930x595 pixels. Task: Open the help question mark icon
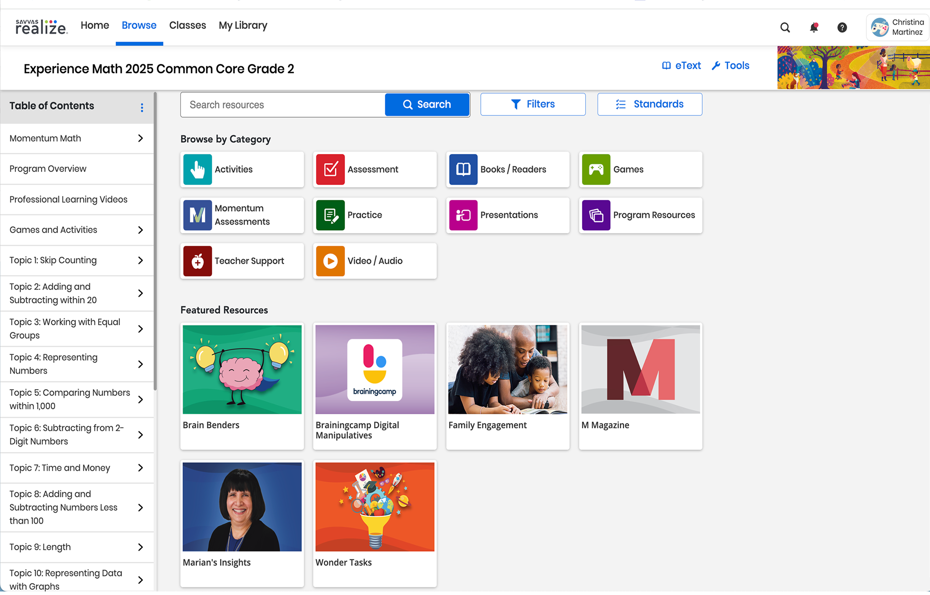tap(842, 27)
